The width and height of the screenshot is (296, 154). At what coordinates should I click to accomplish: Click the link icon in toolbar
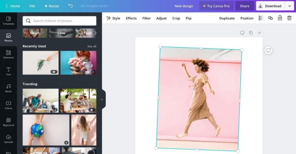270,18
